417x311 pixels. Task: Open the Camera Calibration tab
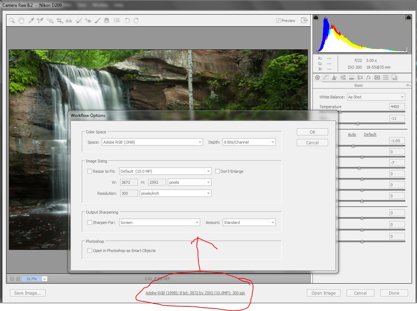(x=377, y=77)
